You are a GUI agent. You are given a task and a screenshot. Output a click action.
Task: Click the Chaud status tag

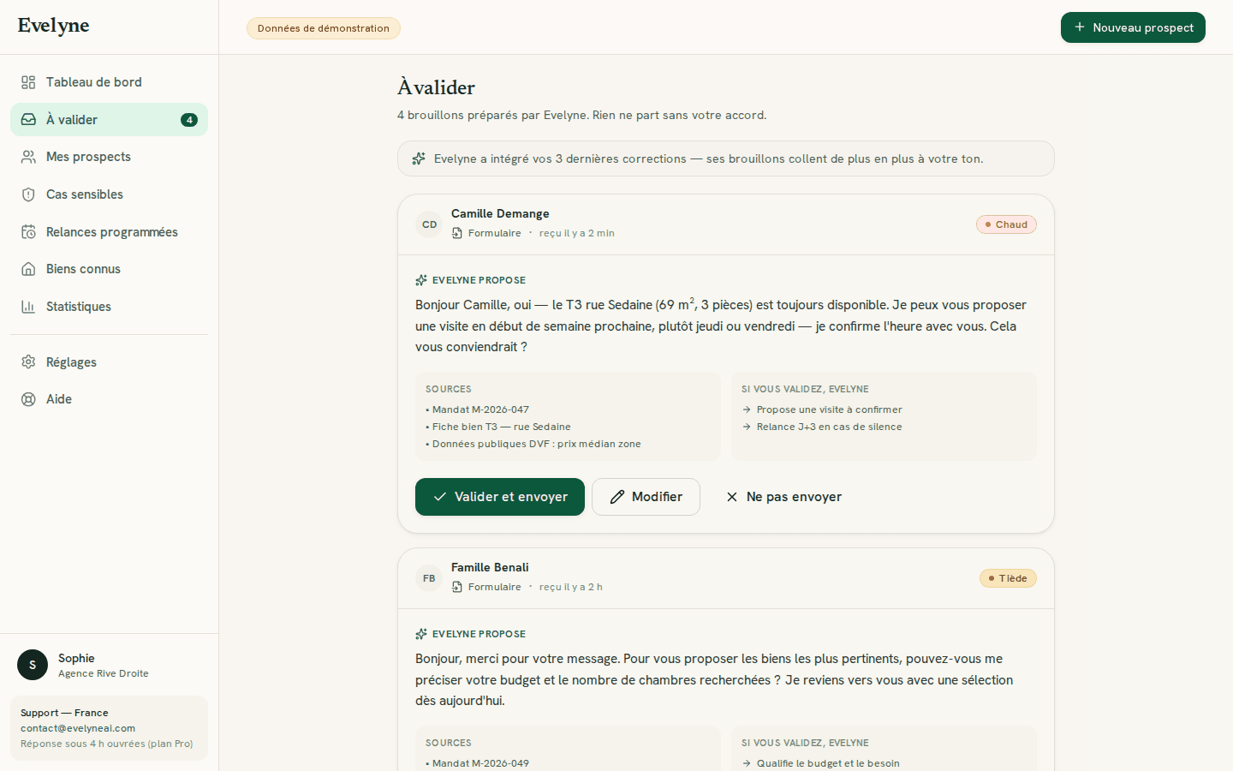(1006, 224)
